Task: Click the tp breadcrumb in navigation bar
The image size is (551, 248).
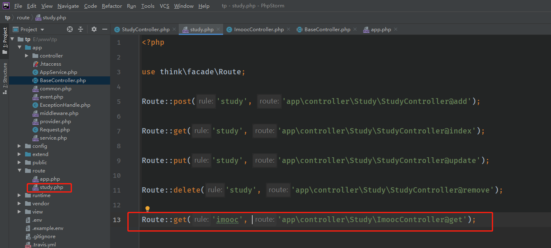Action: coord(7,18)
